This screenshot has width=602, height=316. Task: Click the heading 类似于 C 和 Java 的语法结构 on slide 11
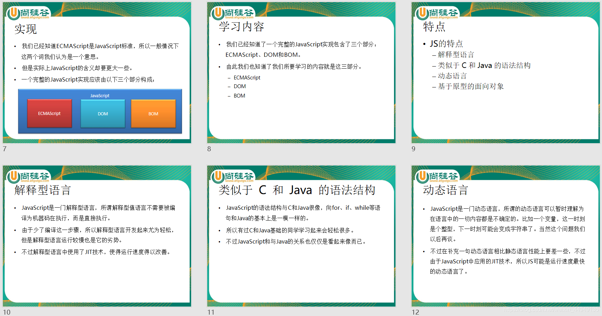(297, 190)
